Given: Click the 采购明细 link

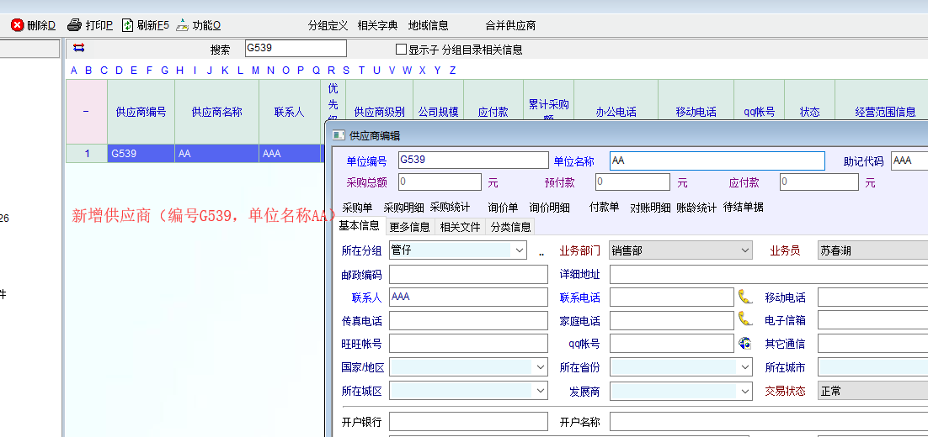Looking at the screenshot, I should 404,207.
